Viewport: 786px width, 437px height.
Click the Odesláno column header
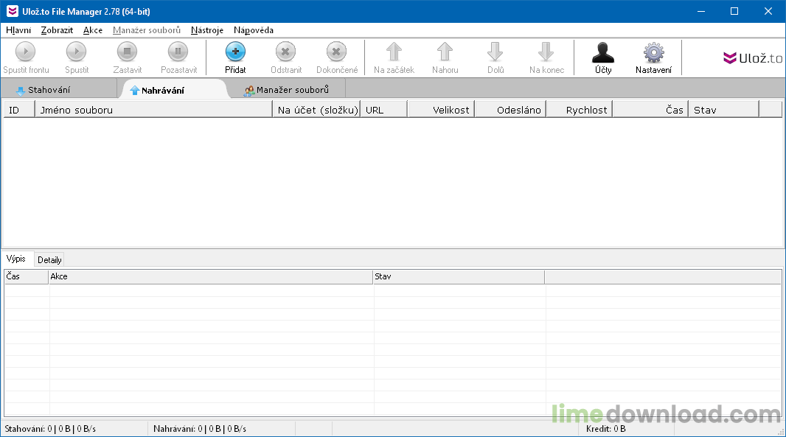click(510, 110)
